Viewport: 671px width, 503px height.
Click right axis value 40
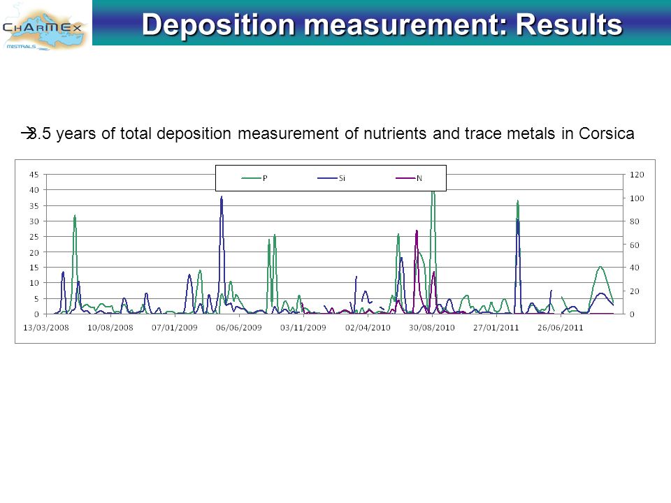click(x=634, y=268)
